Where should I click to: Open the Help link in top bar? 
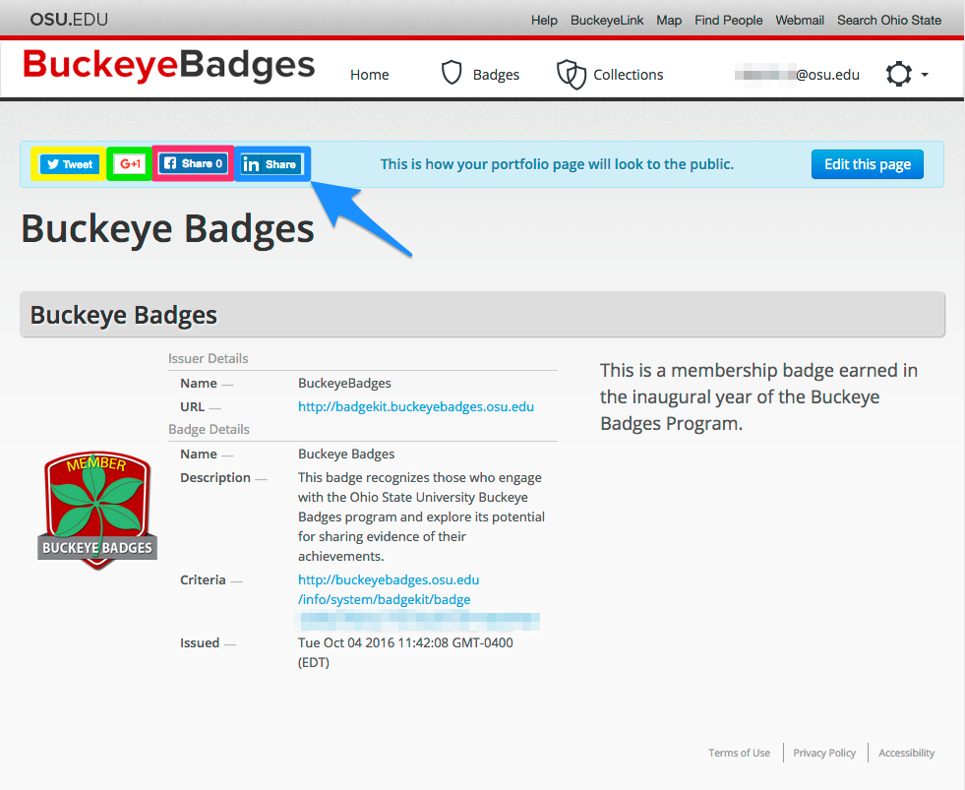[544, 21]
